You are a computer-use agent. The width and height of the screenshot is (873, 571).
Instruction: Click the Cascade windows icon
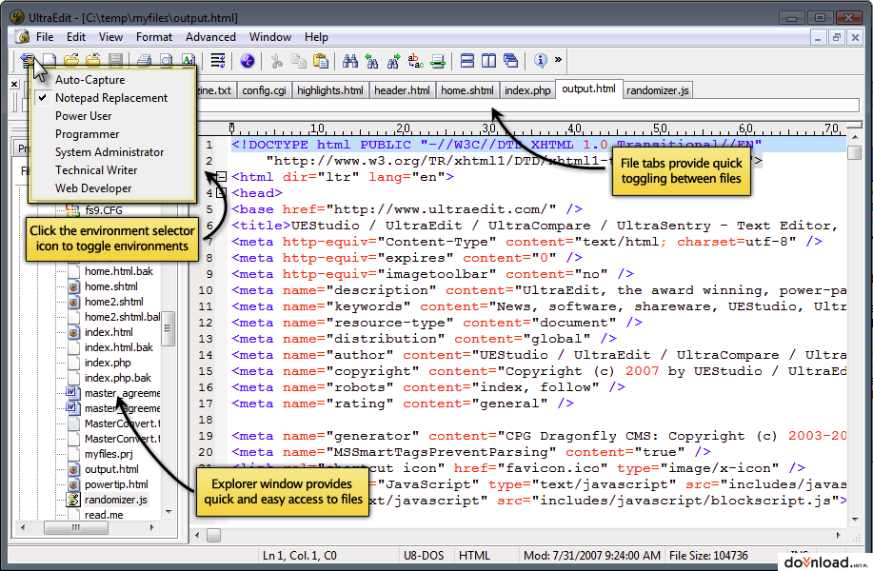(510, 60)
